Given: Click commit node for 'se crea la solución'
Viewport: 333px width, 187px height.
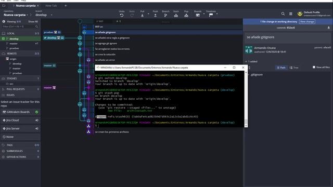Looking at the screenshot, I should click(80, 55).
